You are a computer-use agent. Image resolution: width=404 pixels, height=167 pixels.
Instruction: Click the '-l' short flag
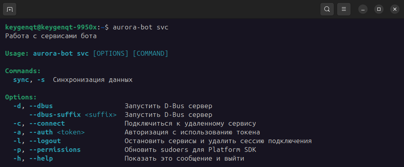point(17,141)
